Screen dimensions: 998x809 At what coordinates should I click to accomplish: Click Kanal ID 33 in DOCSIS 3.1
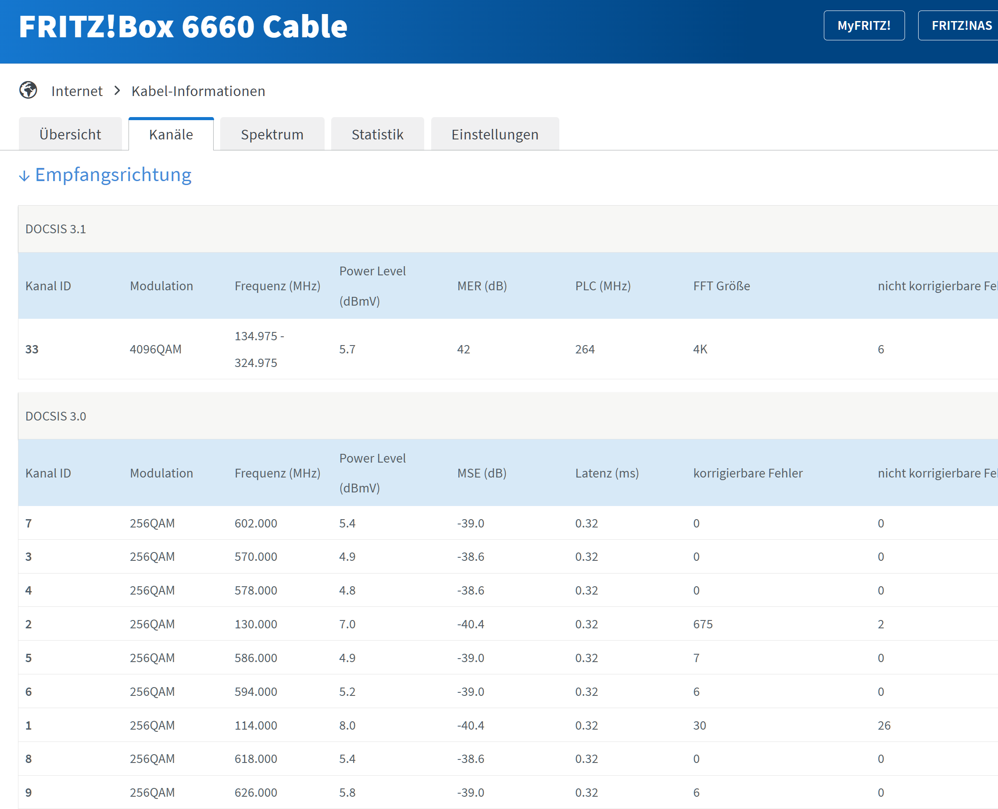(32, 349)
